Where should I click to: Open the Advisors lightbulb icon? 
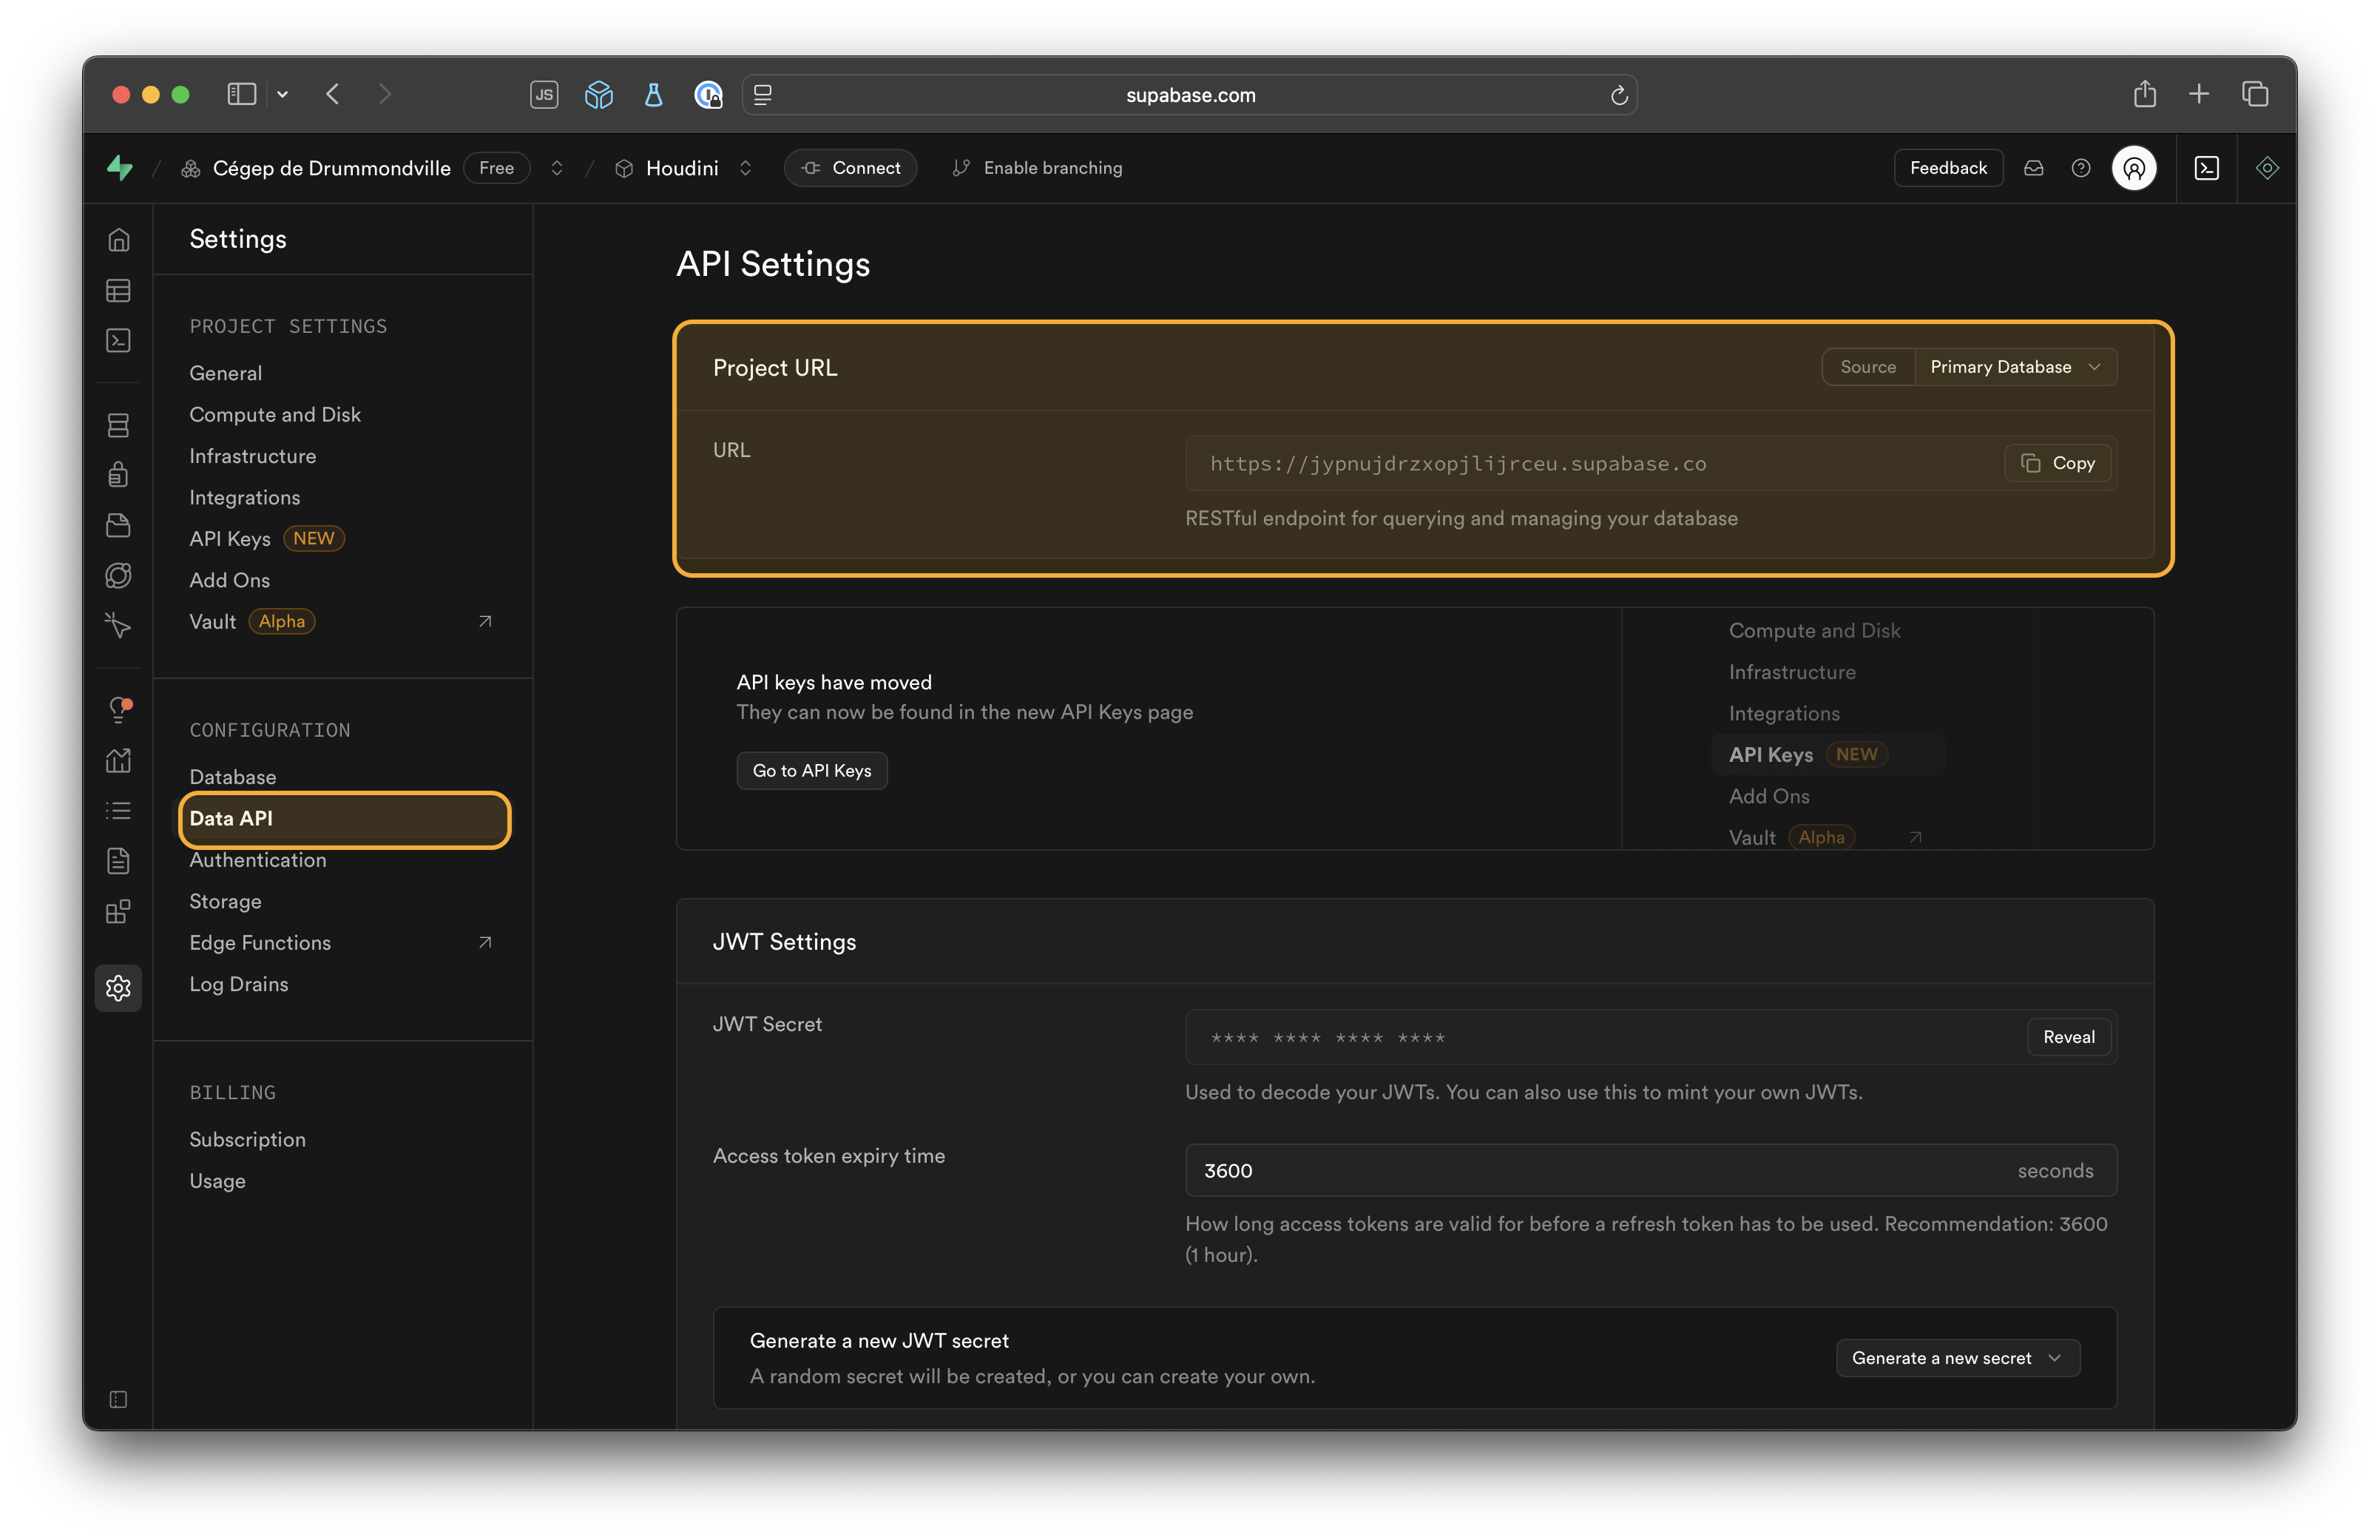tap(118, 710)
